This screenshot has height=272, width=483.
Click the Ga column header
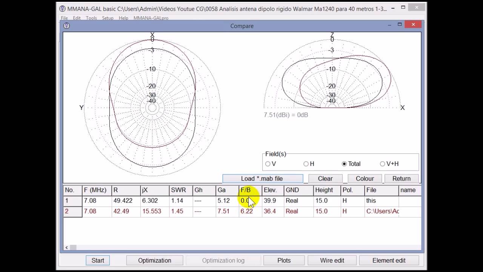coord(228,190)
